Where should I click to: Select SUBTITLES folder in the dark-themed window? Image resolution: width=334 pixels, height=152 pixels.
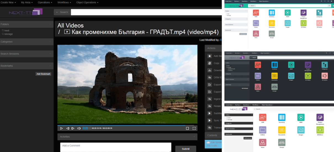pyautogui.click(x=231, y=69)
